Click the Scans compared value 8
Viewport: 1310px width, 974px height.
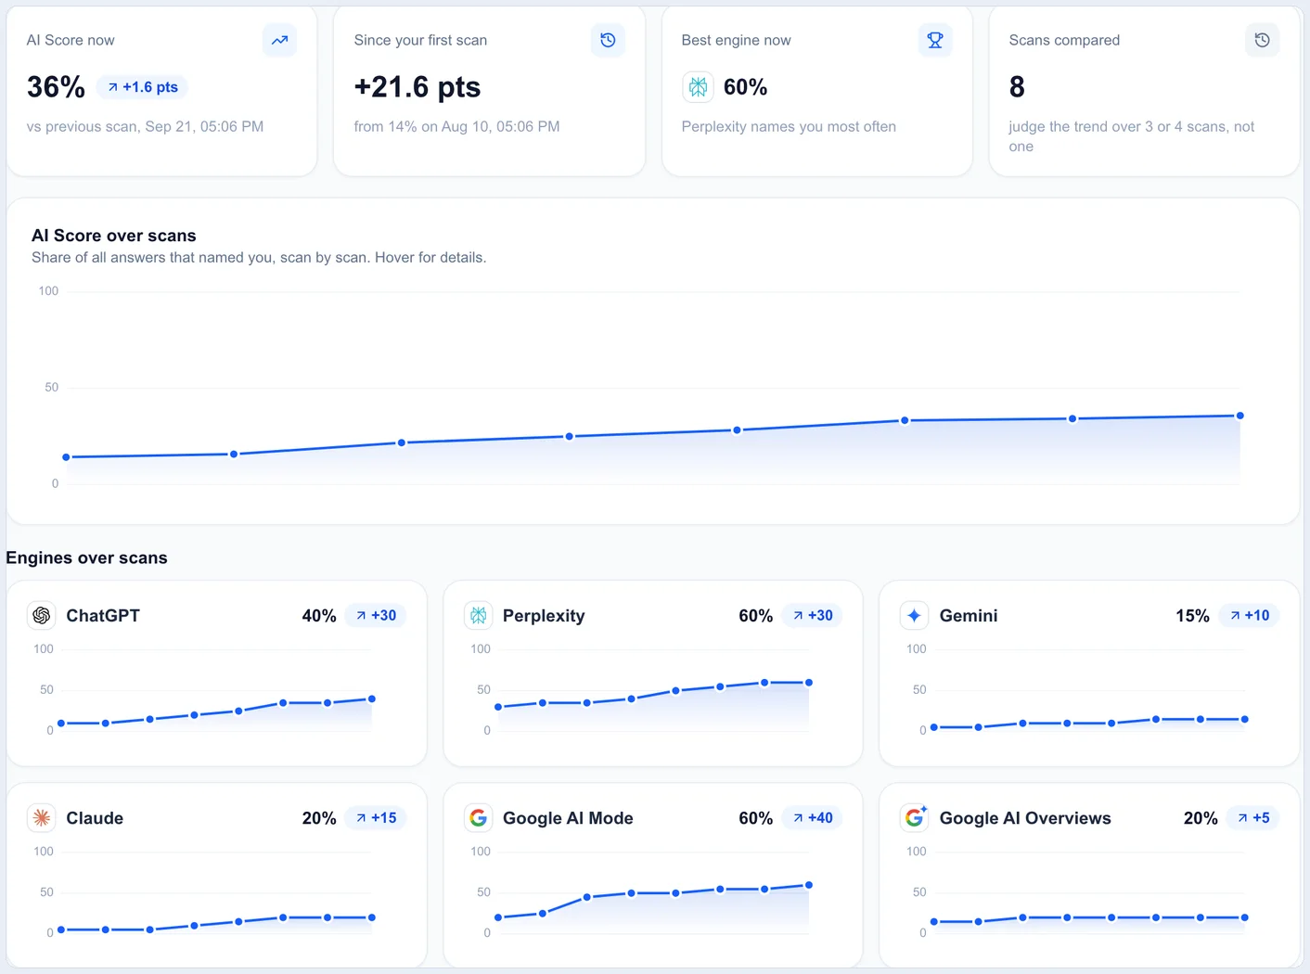point(1017,87)
